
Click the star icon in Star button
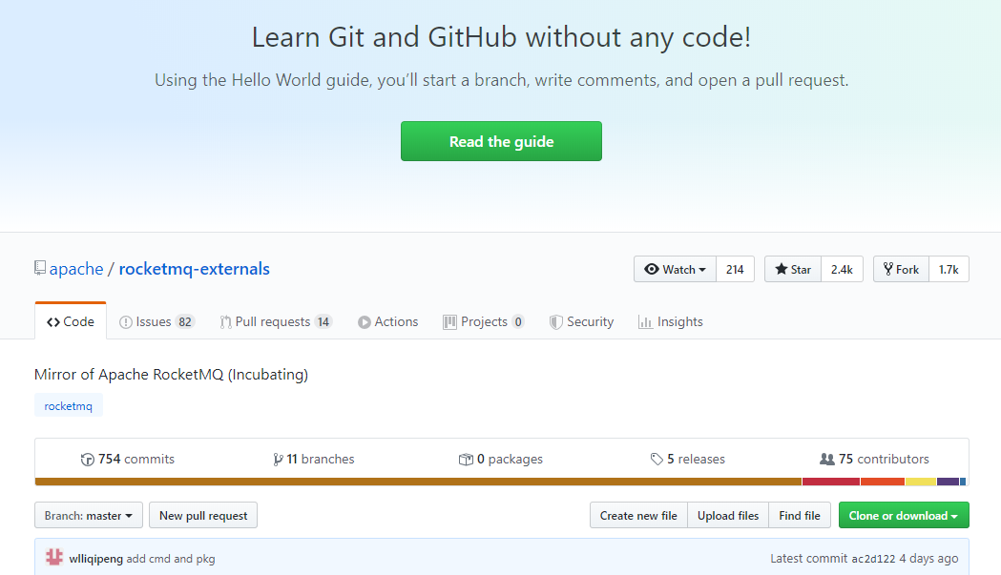tap(781, 269)
